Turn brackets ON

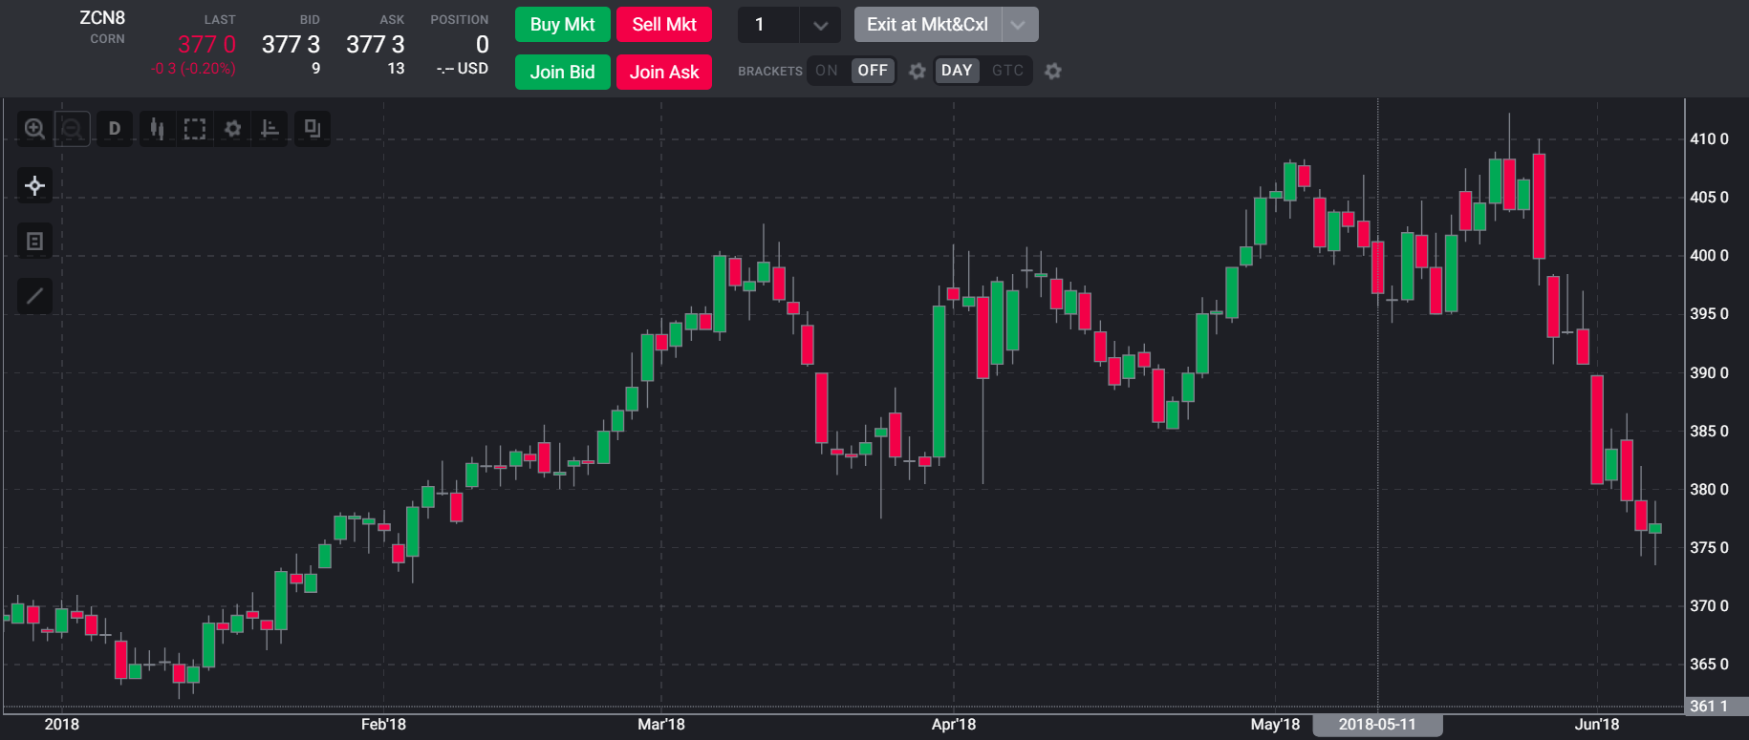coord(827,71)
